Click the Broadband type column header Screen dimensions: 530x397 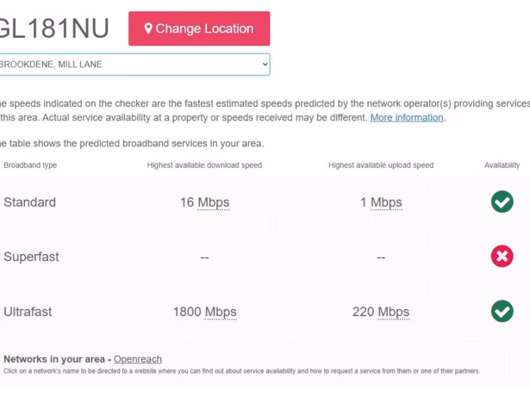click(x=30, y=165)
